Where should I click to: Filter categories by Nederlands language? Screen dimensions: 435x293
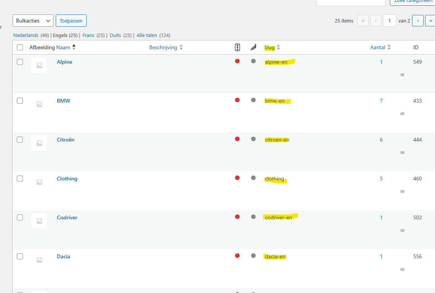click(26, 35)
